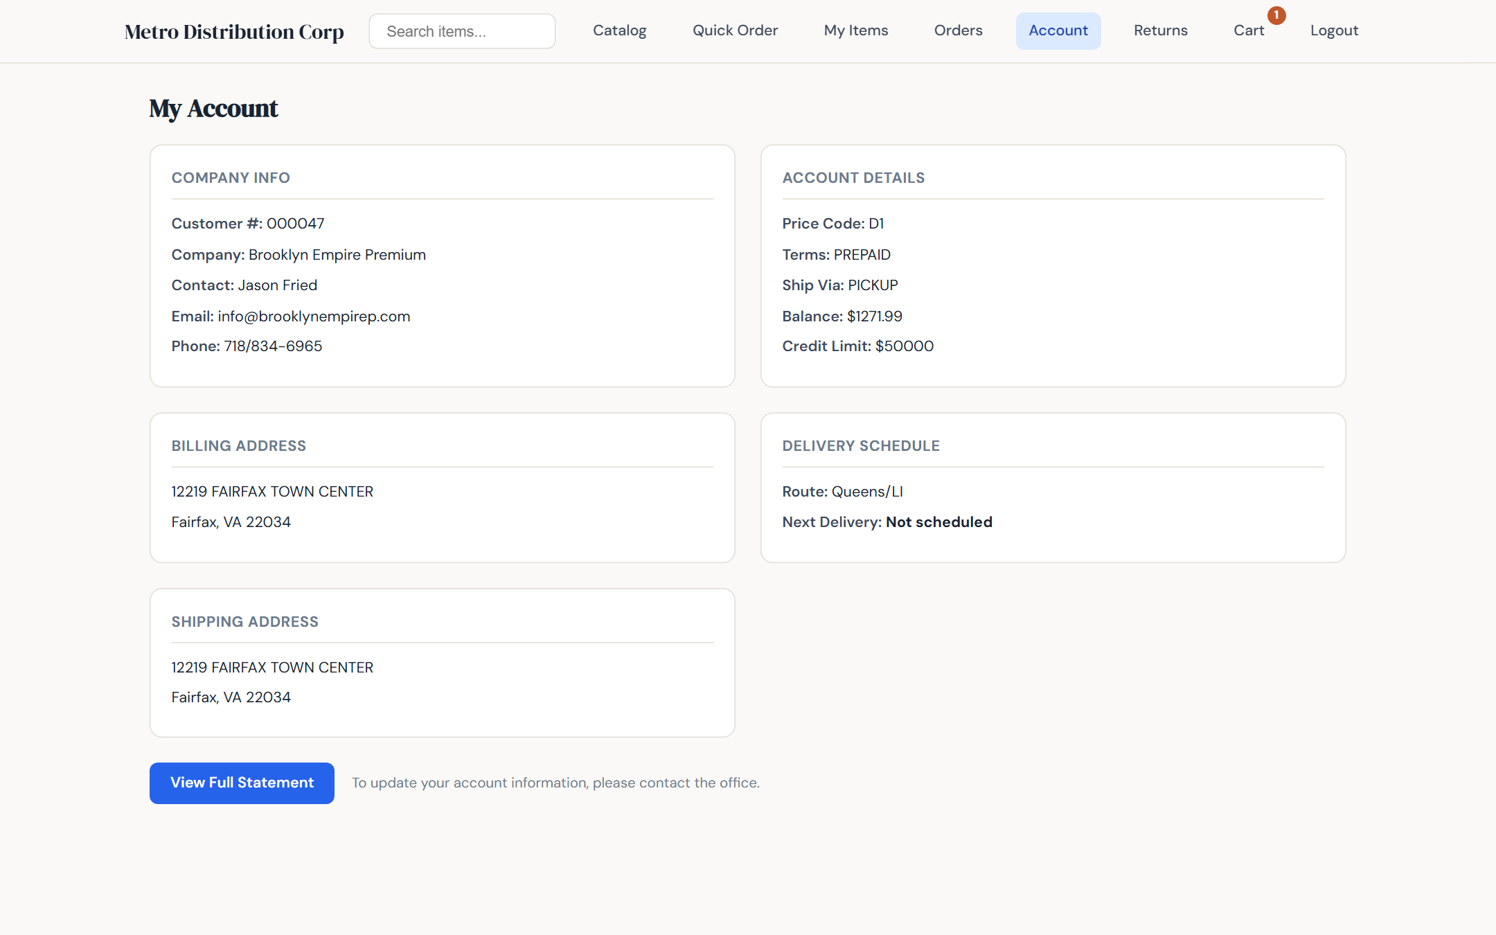This screenshot has width=1496, height=935.
Task: Click the Metro Distribution Corp logo
Action: (x=234, y=31)
